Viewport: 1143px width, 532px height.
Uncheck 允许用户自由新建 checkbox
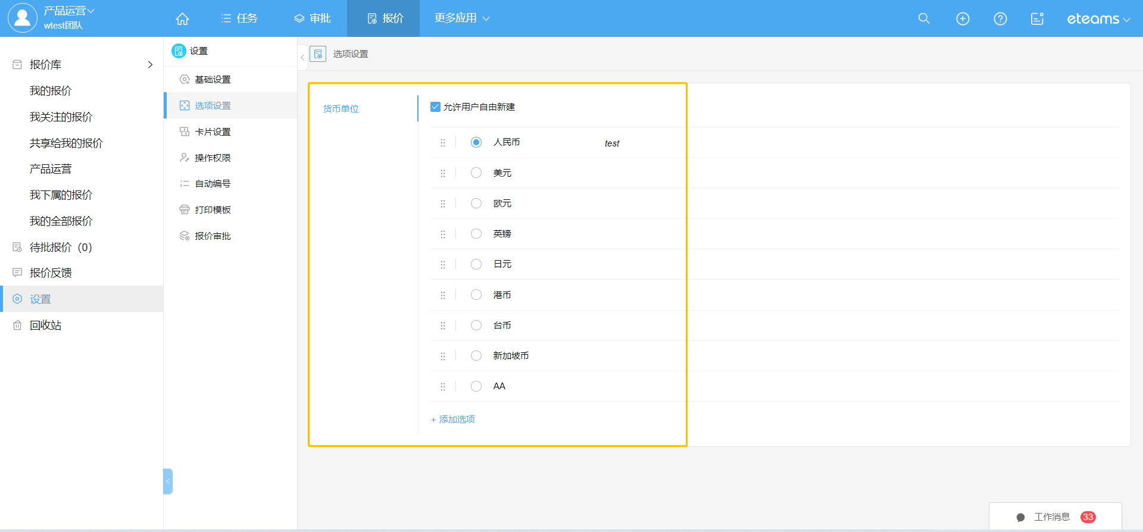pyautogui.click(x=435, y=107)
